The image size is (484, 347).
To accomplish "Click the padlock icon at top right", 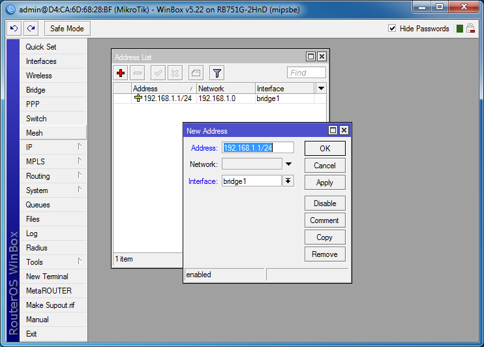I will tap(470, 29).
